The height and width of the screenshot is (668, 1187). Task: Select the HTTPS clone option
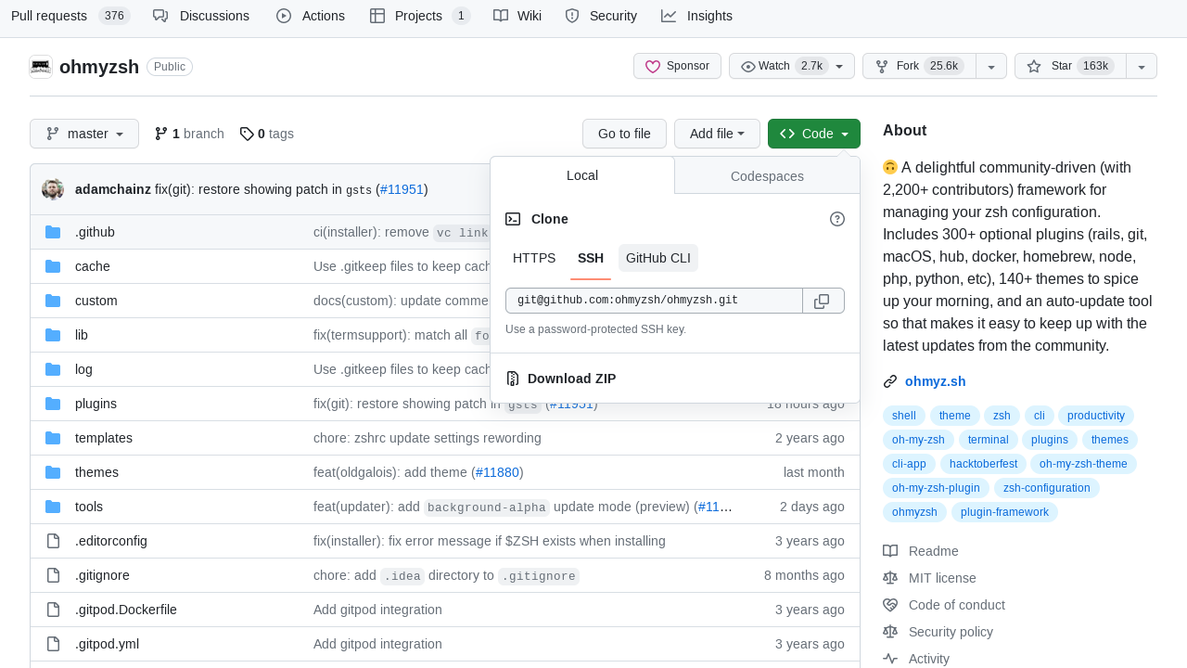pos(534,258)
